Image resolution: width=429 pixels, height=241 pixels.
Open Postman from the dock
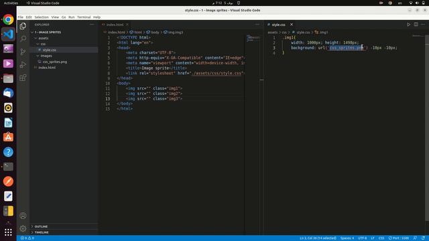[8, 181]
